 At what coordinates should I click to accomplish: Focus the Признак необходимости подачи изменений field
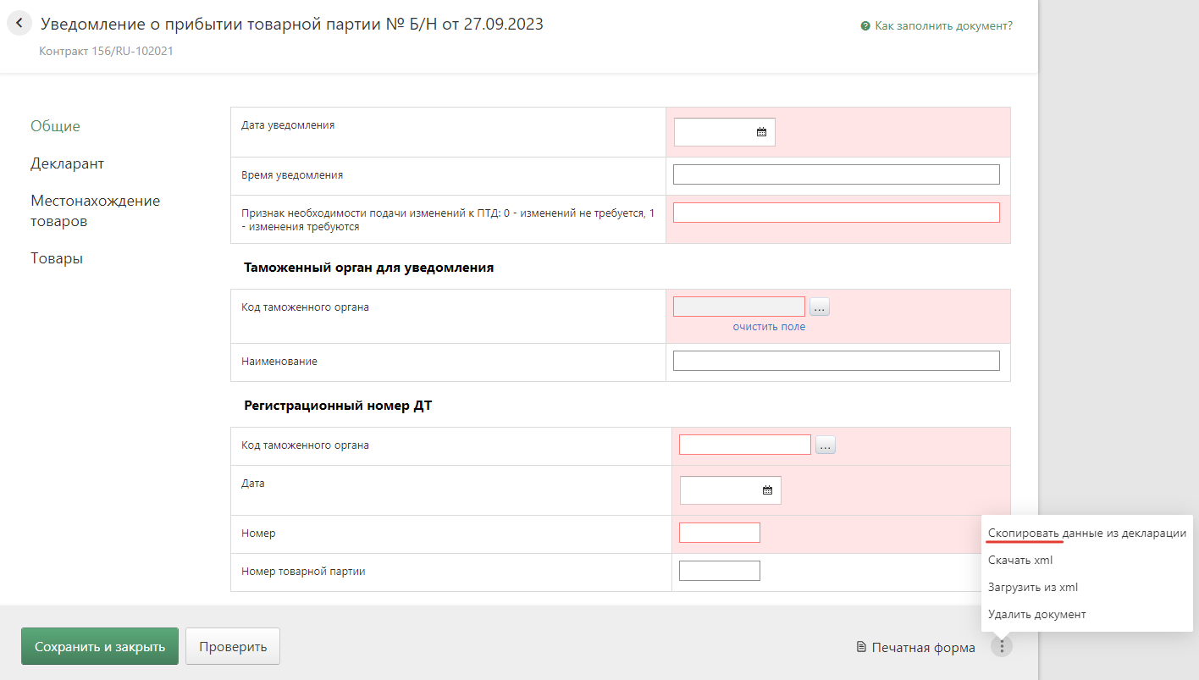tap(837, 213)
